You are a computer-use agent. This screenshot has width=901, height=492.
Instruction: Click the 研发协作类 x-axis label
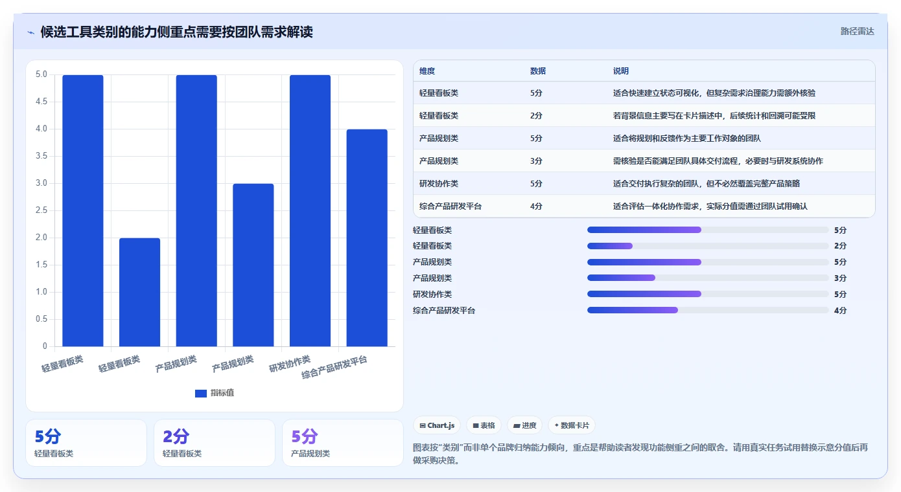click(x=290, y=363)
